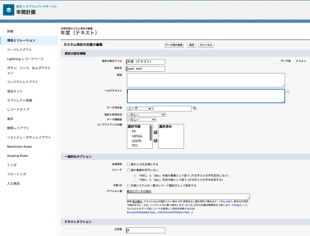The image size is (310, 236).
Task: Remove compliance category with left arrow
Action: pyautogui.click(x=155, y=141)
